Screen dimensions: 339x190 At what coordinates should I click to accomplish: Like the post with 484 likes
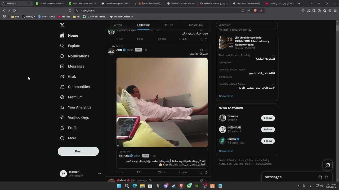(162, 39)
